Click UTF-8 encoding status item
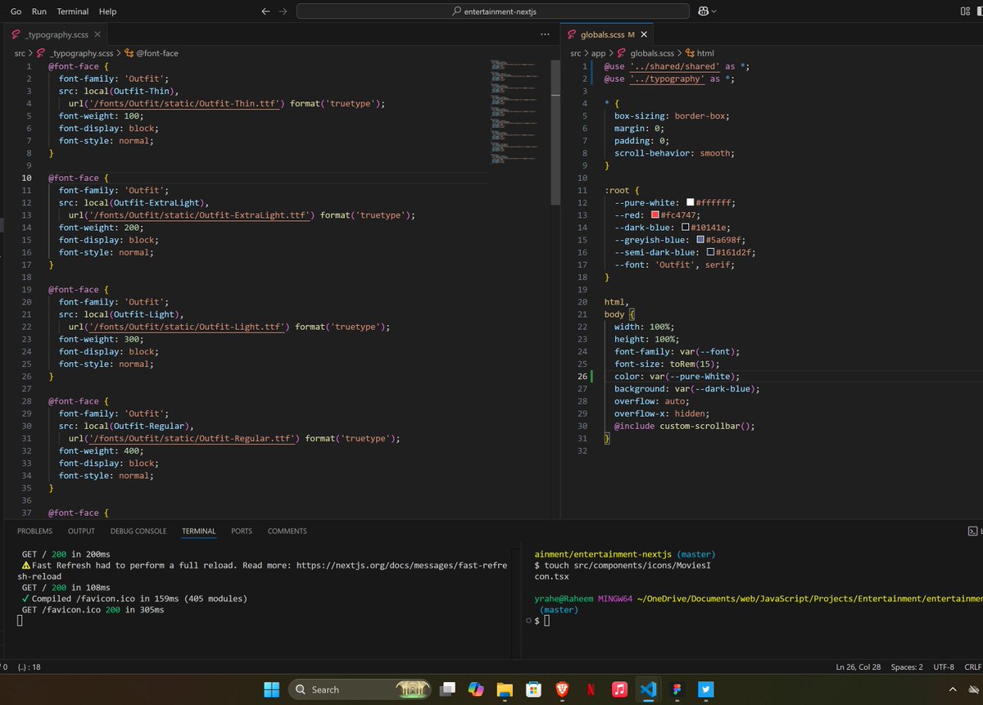This screenshot has height=705, width=983. 943,667
